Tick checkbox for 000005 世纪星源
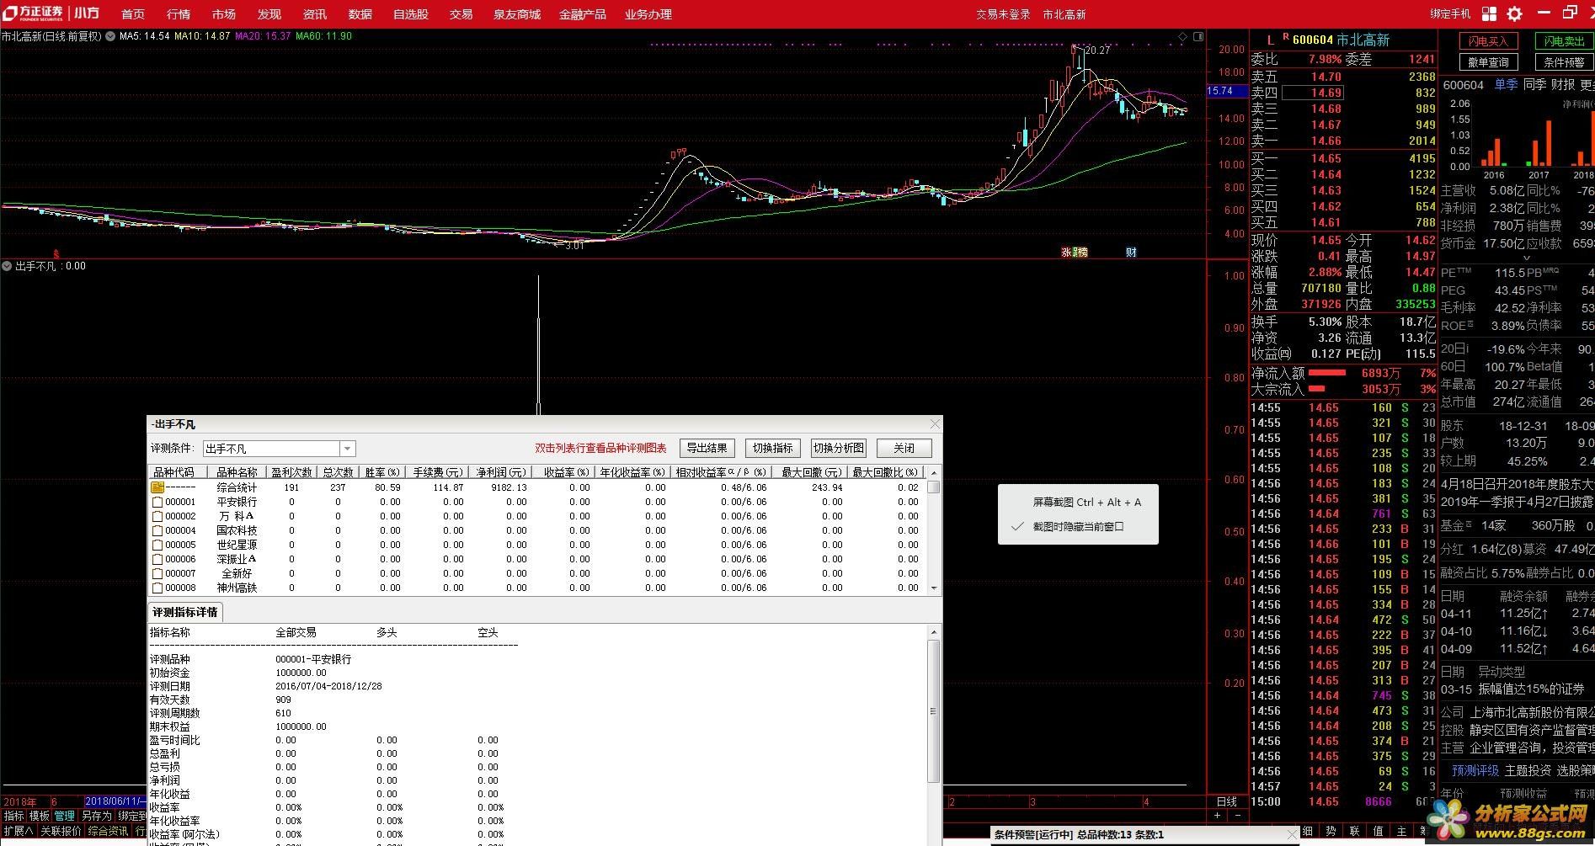The image size is (1595, 846). 157,545
